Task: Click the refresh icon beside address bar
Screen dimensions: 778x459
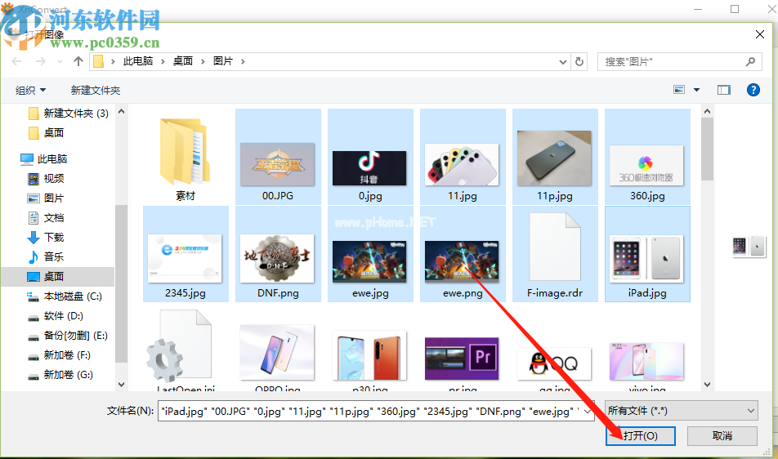Action: click(x=579, y=61)
